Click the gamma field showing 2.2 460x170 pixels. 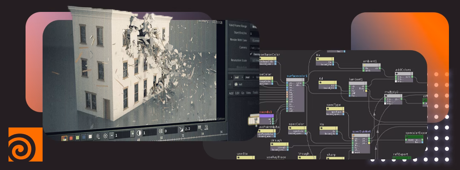coord(190,129)
